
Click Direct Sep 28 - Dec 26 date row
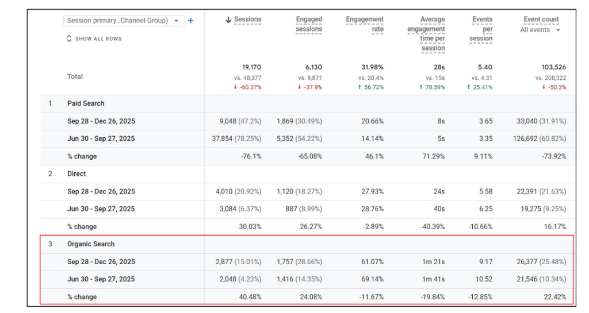tap(101, 191)
